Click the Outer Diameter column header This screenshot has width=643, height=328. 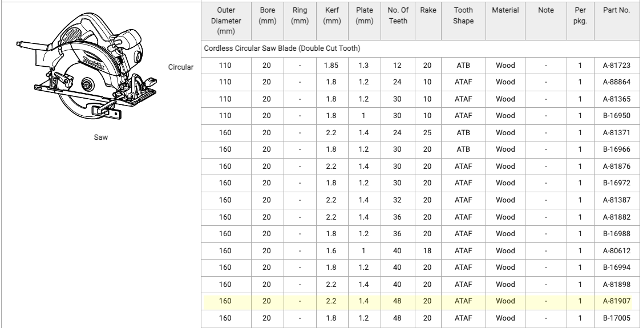[x=225, y=22]
